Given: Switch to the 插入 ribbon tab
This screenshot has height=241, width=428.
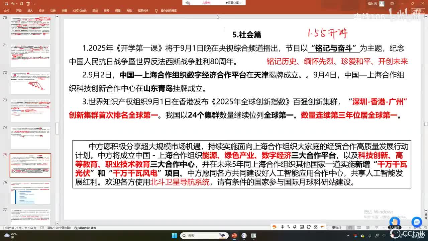Looking at the screenshot, I should 30,11.
